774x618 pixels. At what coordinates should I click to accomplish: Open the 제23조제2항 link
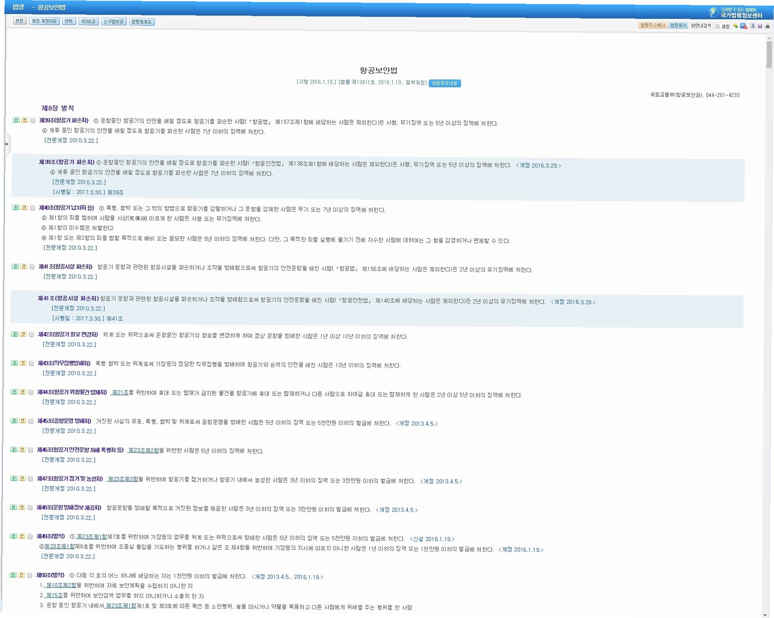pyautogui.click(x=143, y=450)
